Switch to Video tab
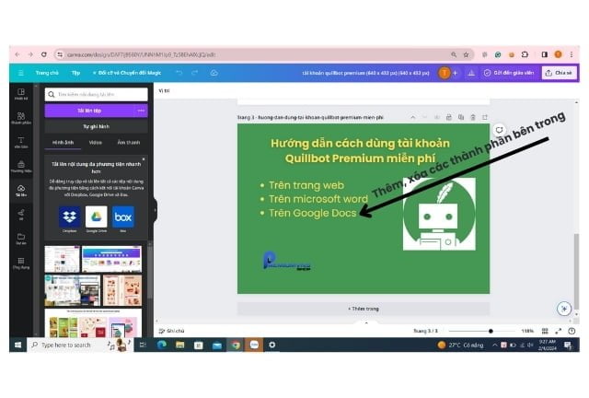This screenshot has height=398, width=589. coord(96,143)
